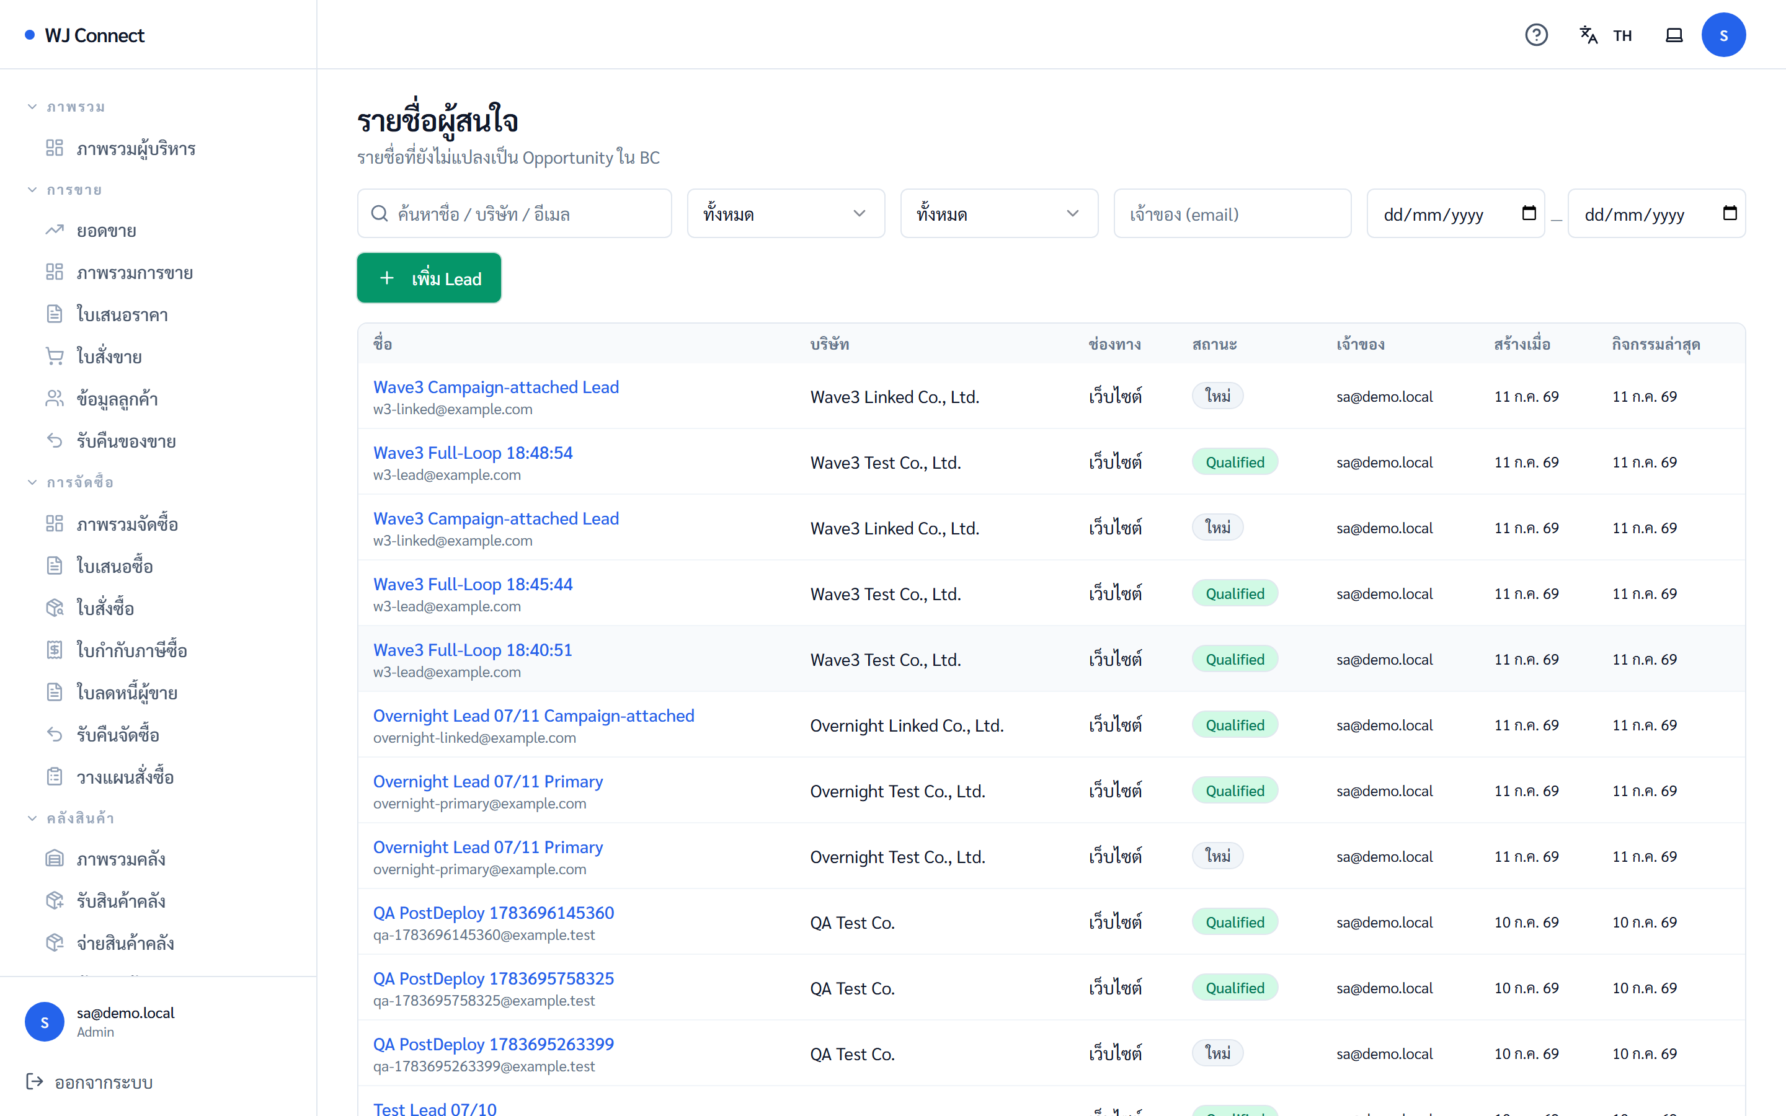Click the ออกจากระบบ logout icon
Image resolution: width=1786 pixels, height=1116 pixels.
(35, 1081)
